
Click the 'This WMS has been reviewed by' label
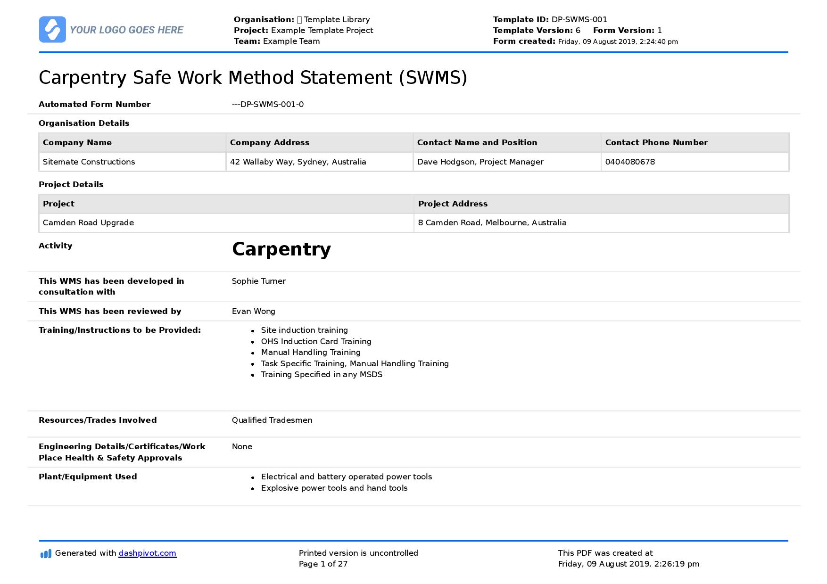point(110,312)
